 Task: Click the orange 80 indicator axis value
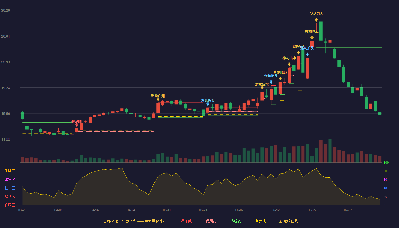(x=385, y=171)
